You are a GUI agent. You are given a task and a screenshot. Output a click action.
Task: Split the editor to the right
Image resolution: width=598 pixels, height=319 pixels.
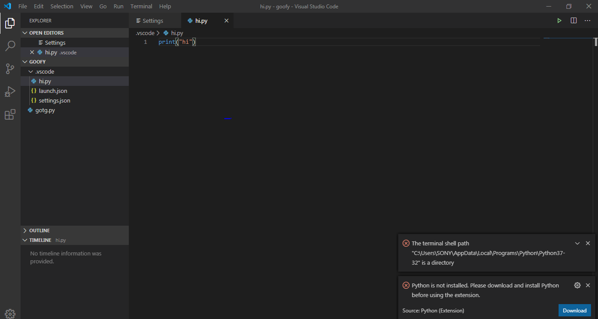click(573, 21)
